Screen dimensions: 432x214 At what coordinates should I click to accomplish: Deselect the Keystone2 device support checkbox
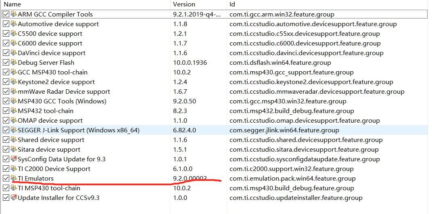pos(6,82)
